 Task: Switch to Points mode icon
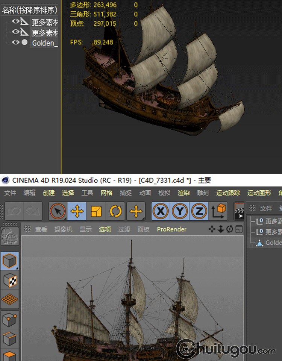pos(10,320)
